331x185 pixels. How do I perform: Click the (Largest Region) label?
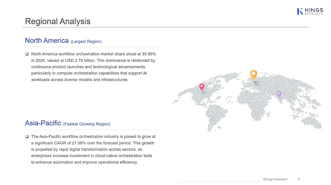click(x=86, y=41)
